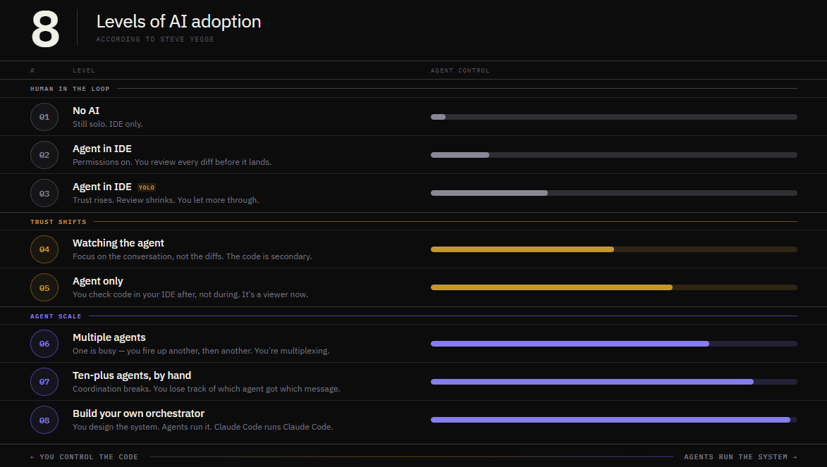827x467 pixels.
Task: Click the large 8 numeral in header
Action: click(x=45, y=30)
